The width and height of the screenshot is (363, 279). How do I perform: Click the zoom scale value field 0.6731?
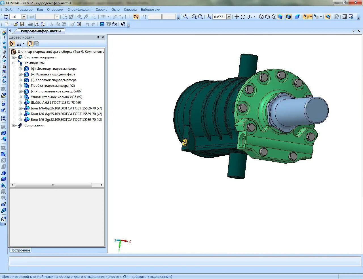click(x=220, y=17)
